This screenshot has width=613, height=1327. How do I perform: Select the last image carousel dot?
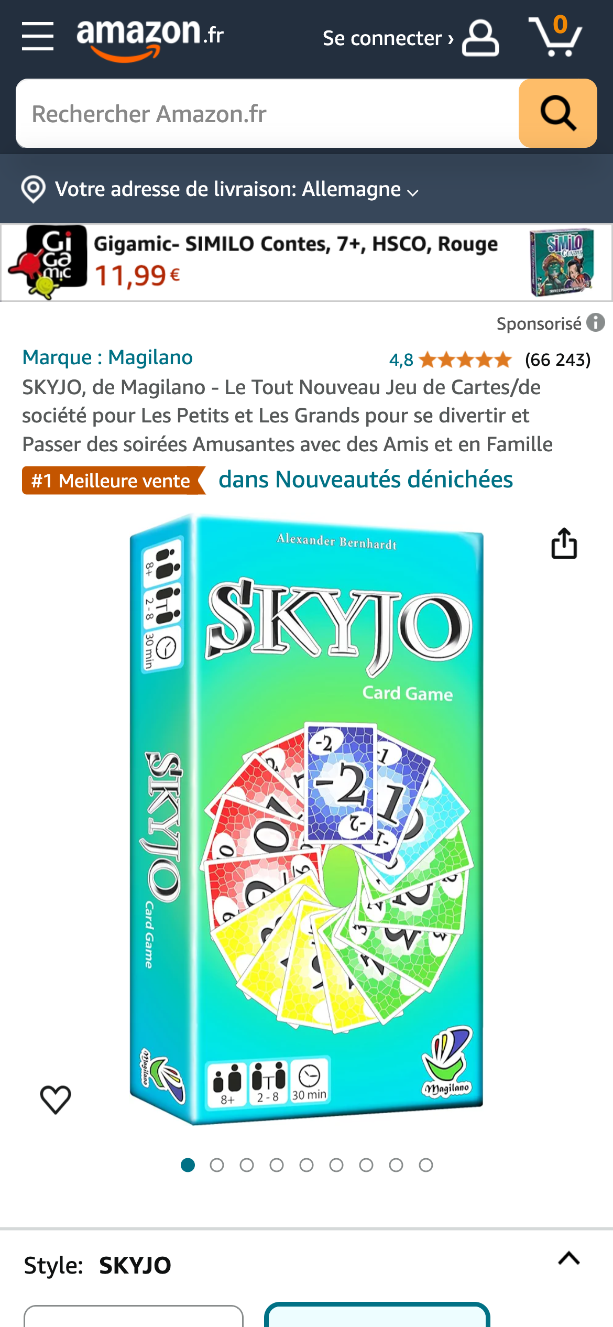(x=426, y=1165)
